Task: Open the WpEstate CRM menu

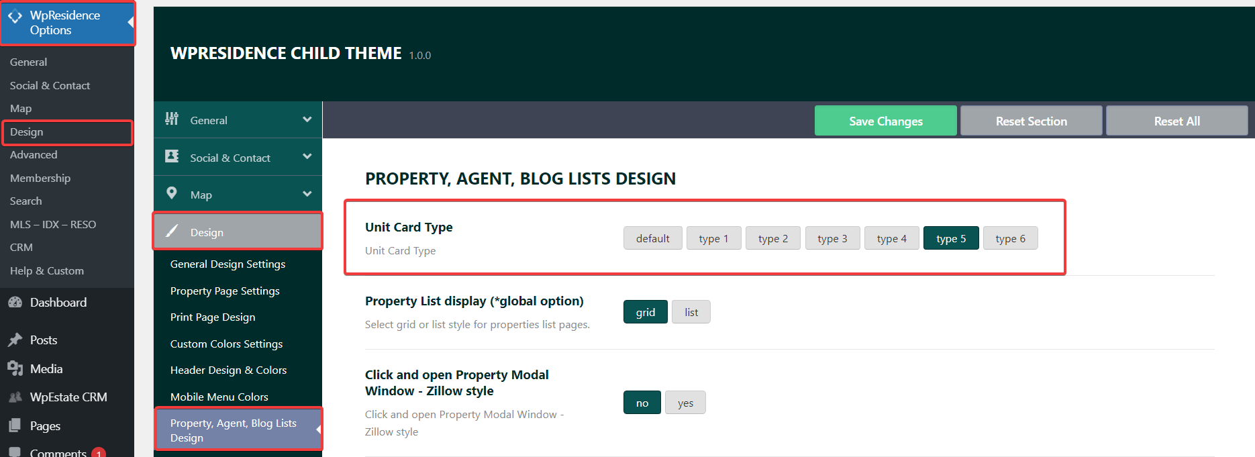Action: (67, 397)
